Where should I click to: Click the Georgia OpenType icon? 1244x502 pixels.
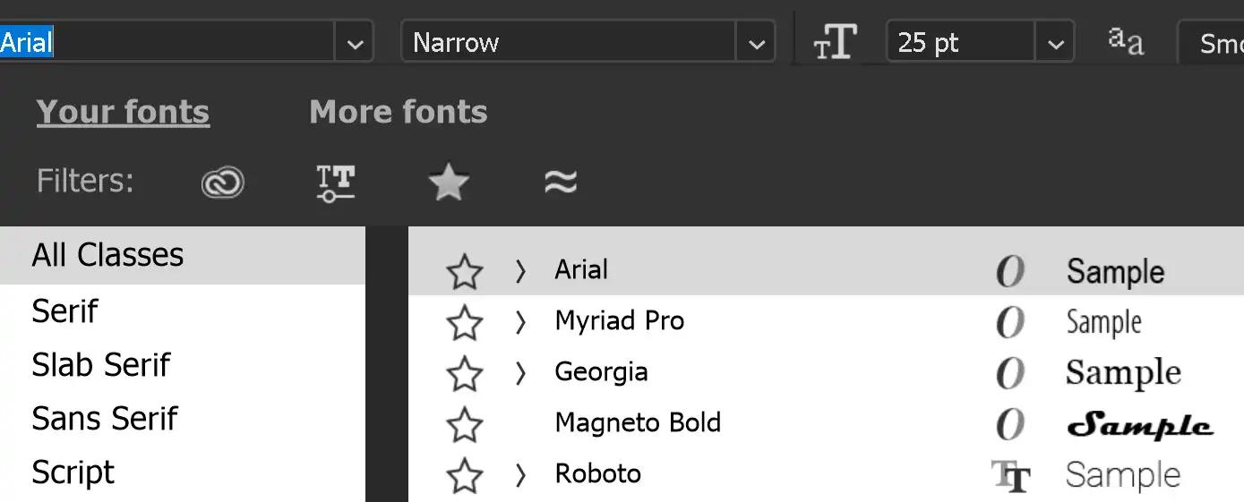[x=1010, y=373]
